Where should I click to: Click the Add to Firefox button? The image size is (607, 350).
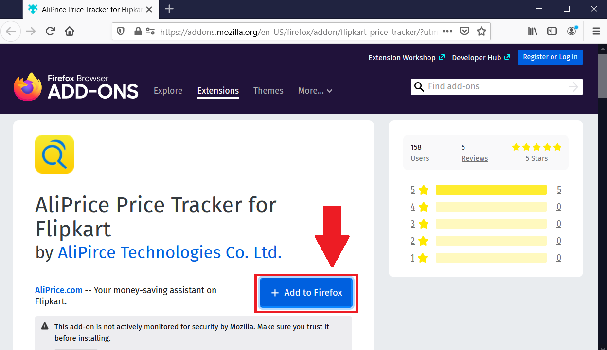(x=306, y=293)
